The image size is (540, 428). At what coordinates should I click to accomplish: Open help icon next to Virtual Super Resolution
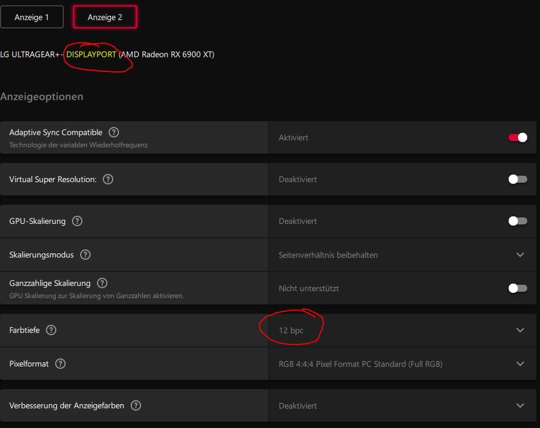pyautogui.click(x=108, y=179)
